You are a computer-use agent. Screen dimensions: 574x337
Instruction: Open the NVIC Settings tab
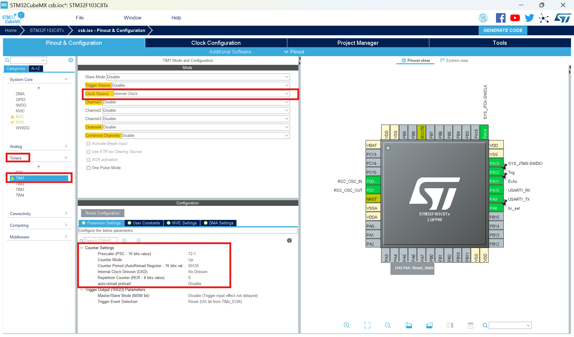(x=182, y=223)
